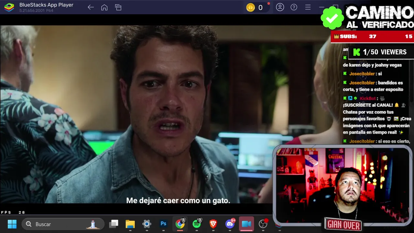Open the Settings gear taskbar app
Screen dimensions: 414x233
pyautogui.click(x=147, y=224)
